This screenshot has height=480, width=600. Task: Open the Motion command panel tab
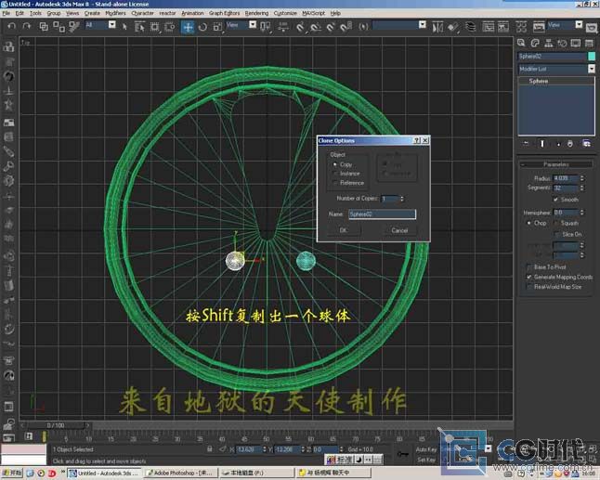pos(562,44)
